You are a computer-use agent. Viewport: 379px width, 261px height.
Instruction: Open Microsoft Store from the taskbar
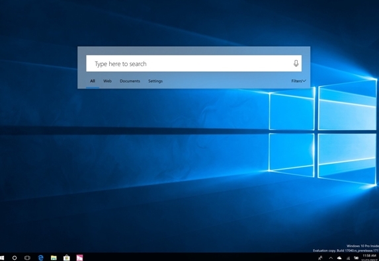tap(66, 258)
